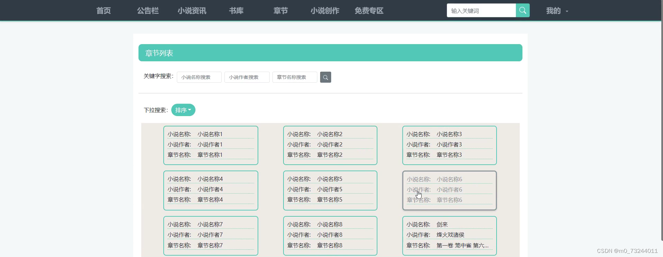Select the 章节 nav item

coord(280,11)
